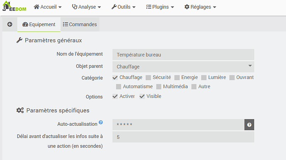Expand the Plugins menu

click(160, 7)
